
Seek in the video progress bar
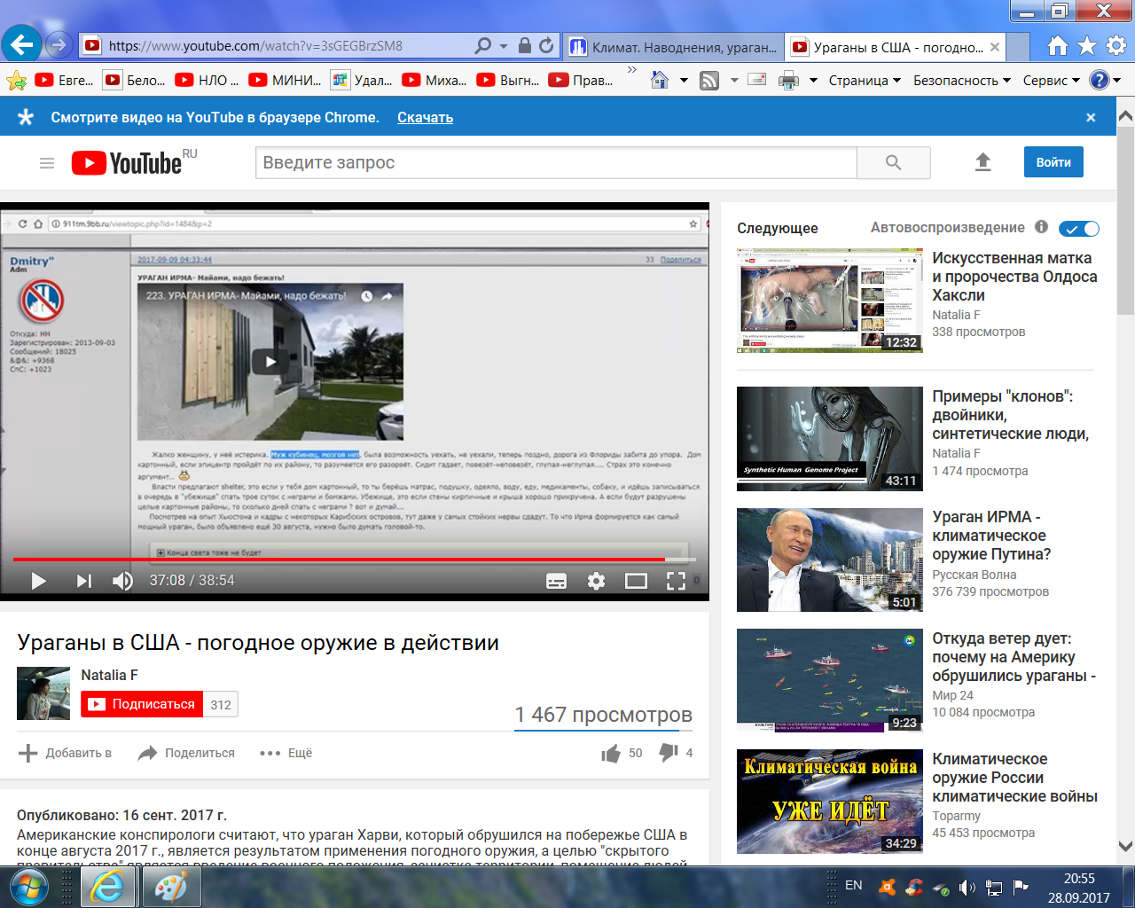coord(355,560)
